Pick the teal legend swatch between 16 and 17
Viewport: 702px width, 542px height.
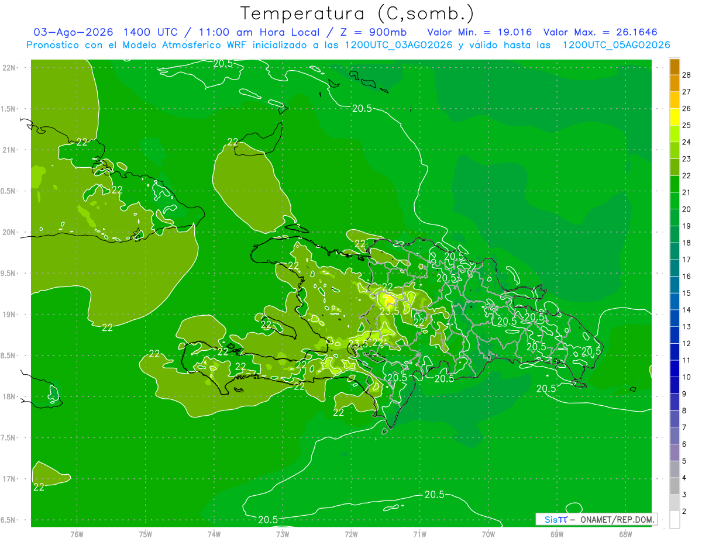[x=675, y=268]
